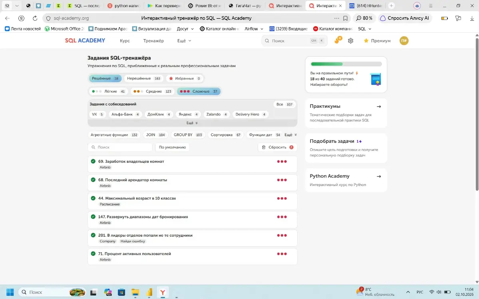479x299 pixels.
Task: Toggle the Нерешённые filter
Action: click(x=143, y=78)
